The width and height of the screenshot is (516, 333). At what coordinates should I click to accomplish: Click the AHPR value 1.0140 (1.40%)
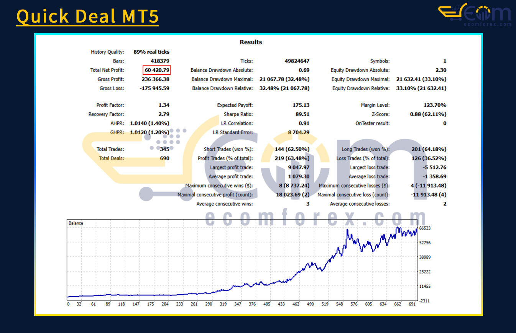[150, 124]
